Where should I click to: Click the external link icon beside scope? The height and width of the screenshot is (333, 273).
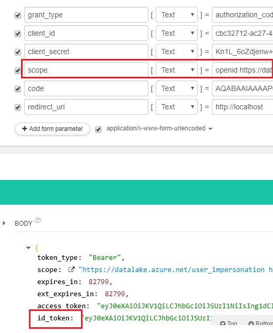click(x=72, y=269)
